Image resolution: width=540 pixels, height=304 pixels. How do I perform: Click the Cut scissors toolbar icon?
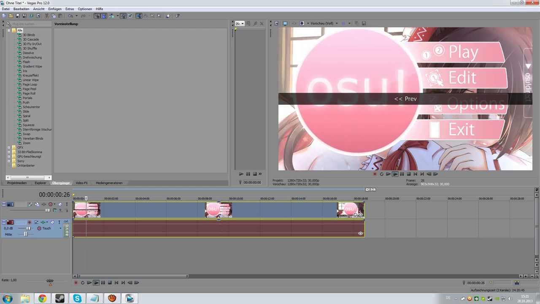point(46,16)
